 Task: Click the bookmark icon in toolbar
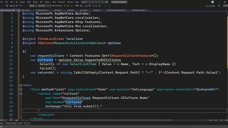tap(99, 6)
